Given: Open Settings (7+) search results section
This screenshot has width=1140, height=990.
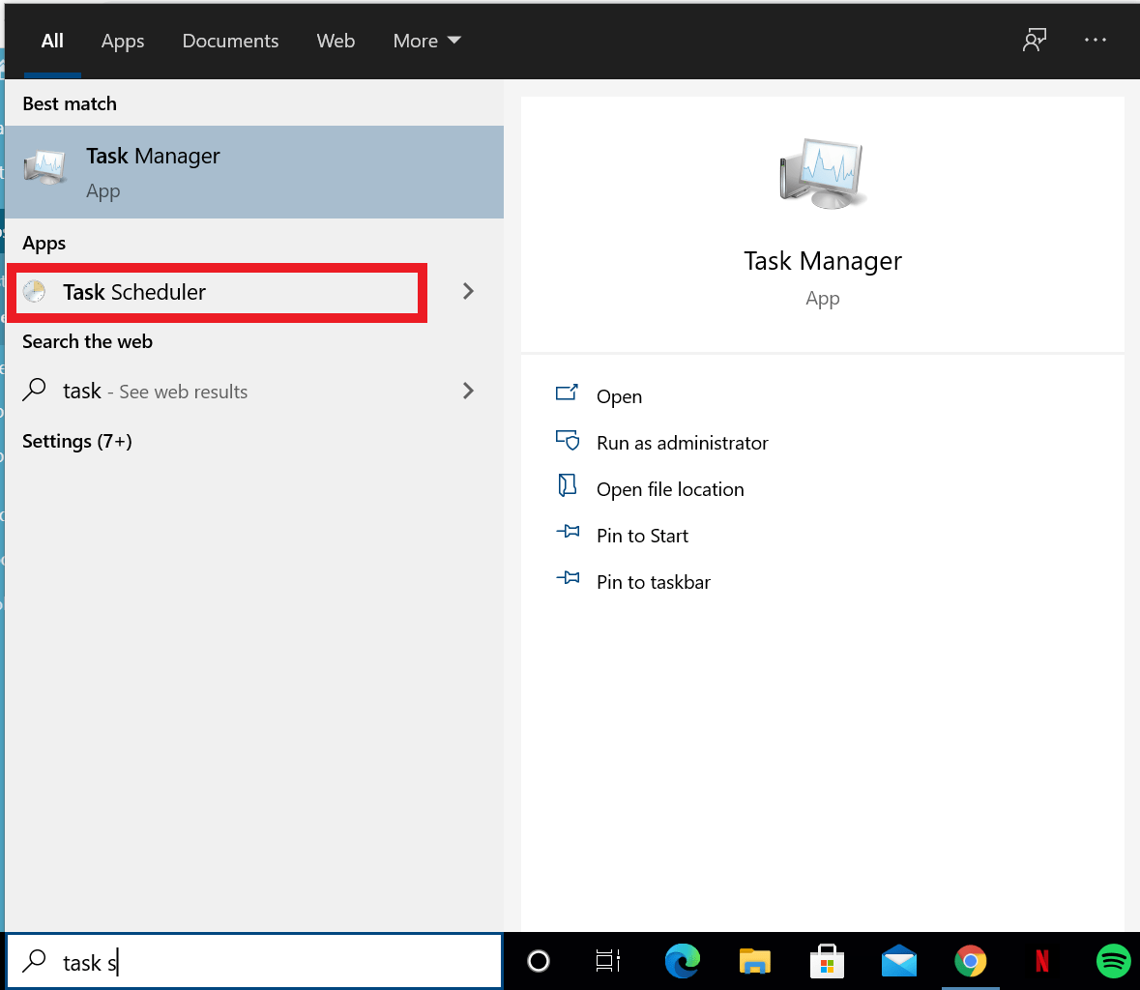Looking at the screenshot, I should point(76,441).
